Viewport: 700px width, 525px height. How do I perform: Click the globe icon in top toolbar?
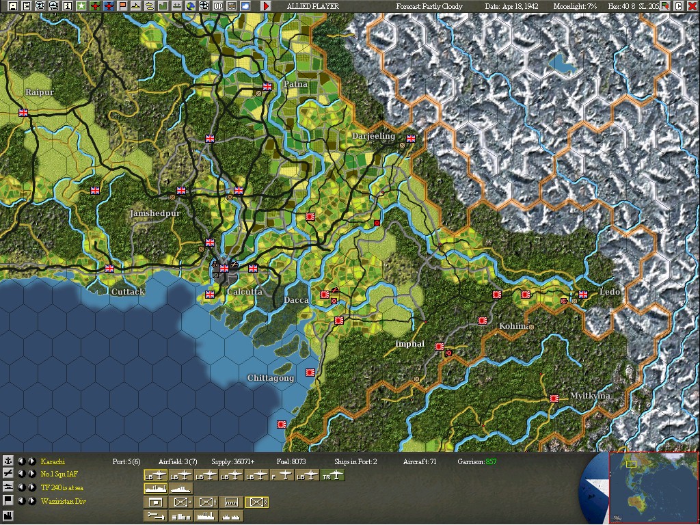coord(191,5)
